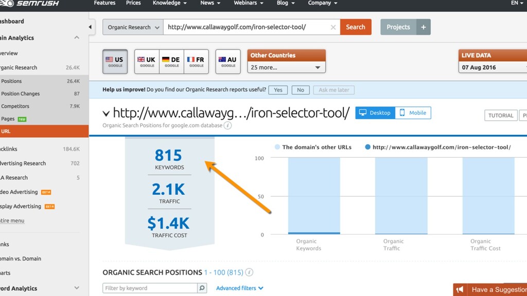Collapse the sidebar with arrow button
This screenshot has height=296, width=527.
[90, 27]
